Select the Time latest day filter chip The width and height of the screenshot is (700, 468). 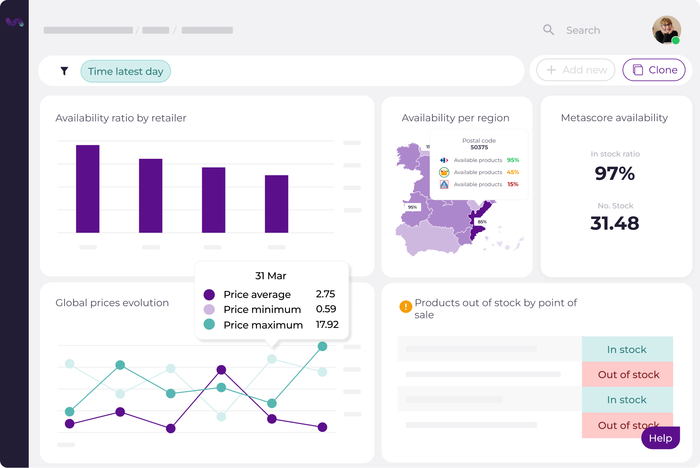point(126,71)
